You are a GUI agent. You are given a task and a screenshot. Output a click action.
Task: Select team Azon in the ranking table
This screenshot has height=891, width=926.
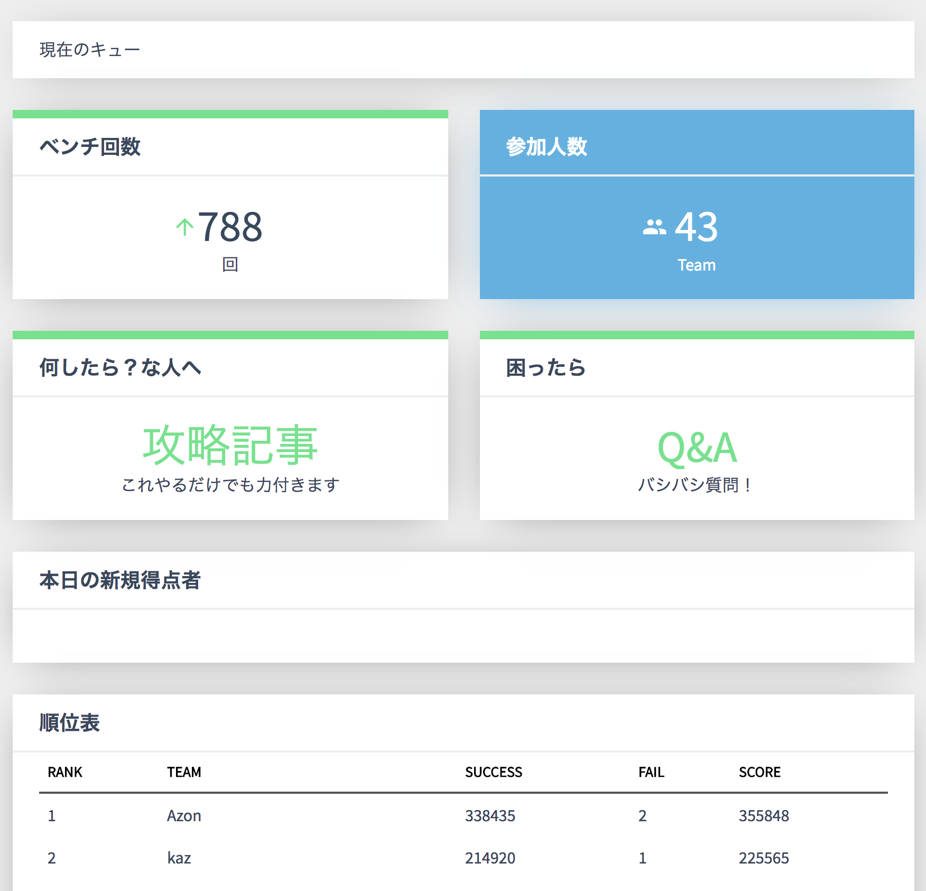tap(184, 815)
